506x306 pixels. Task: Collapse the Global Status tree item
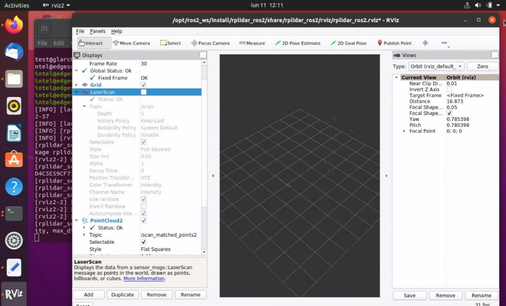pos(76,71)
